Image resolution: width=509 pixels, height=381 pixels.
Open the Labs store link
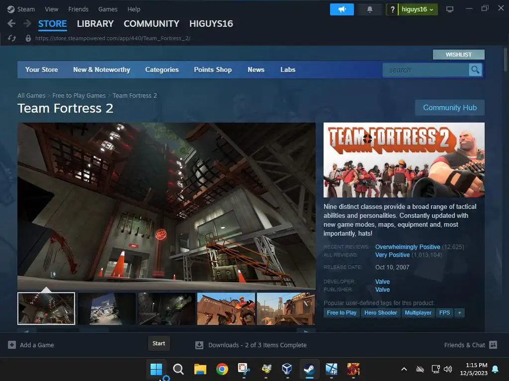click(x=288, y=69)
